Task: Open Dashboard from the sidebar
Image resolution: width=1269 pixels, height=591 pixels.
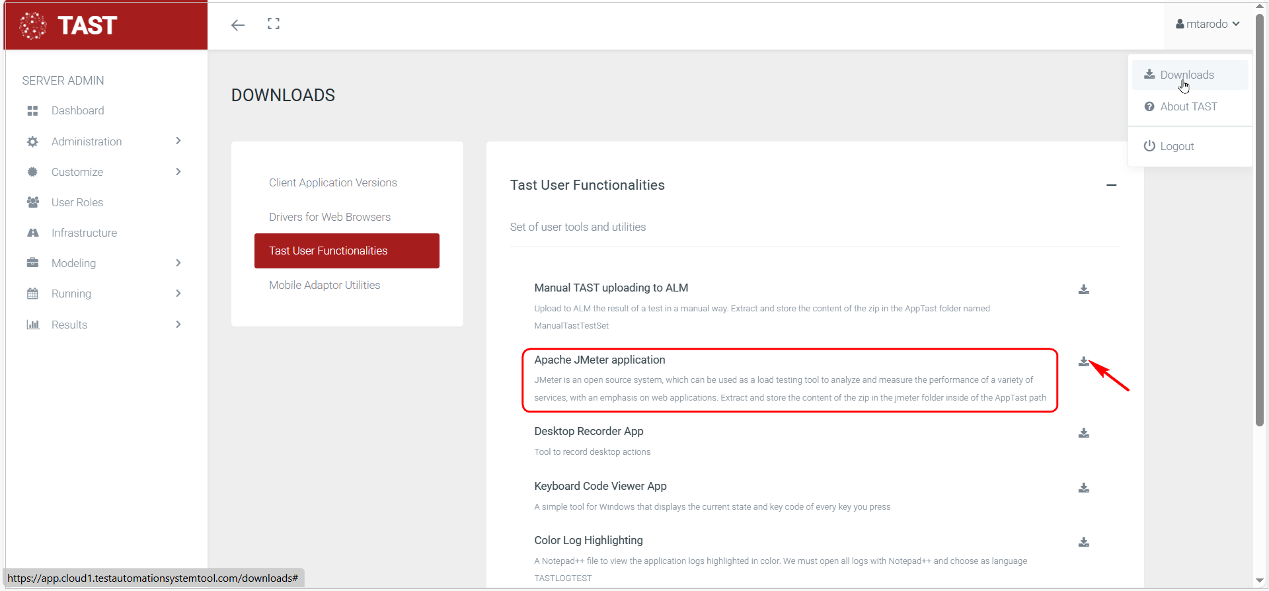Action: click(77, 110)
